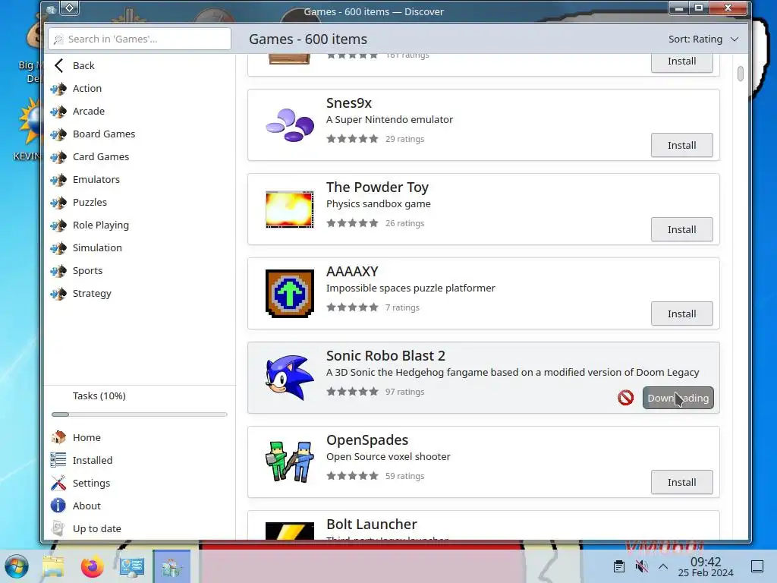Click the About info icon
The height and width of the screenshot is (583, 777).
pyautogui.click(x=58, y=506)
